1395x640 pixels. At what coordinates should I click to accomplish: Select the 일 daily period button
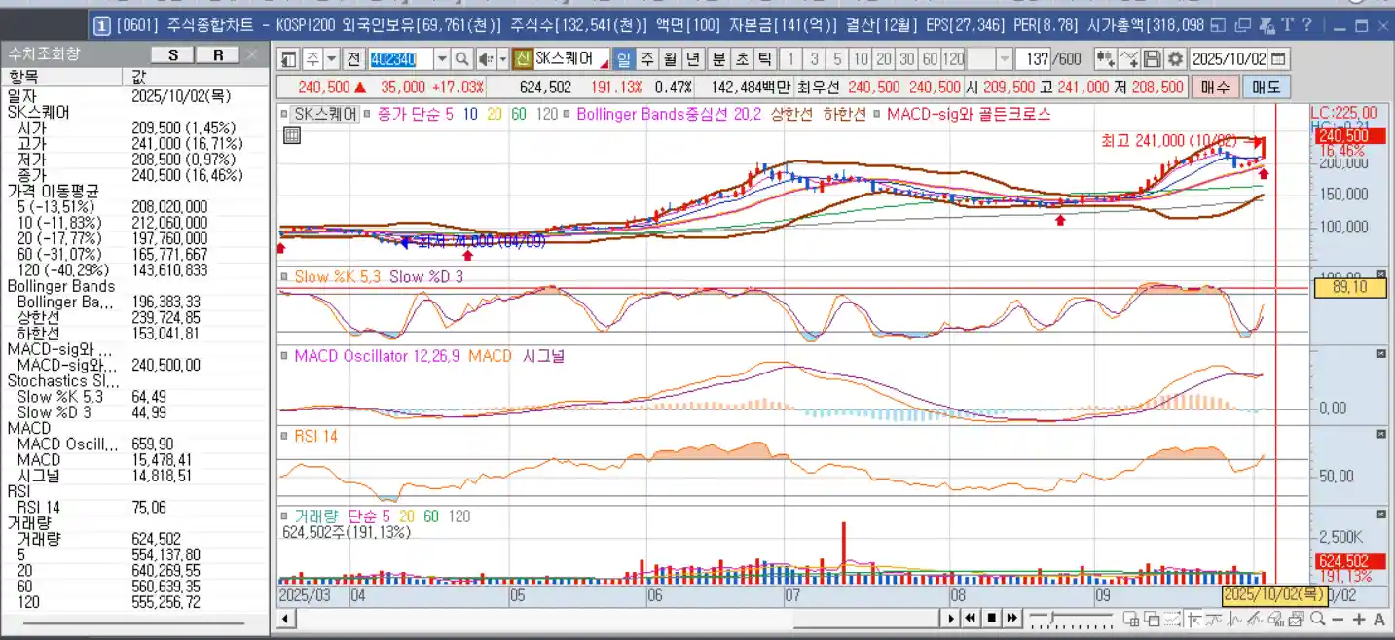[x=623, y=59]
